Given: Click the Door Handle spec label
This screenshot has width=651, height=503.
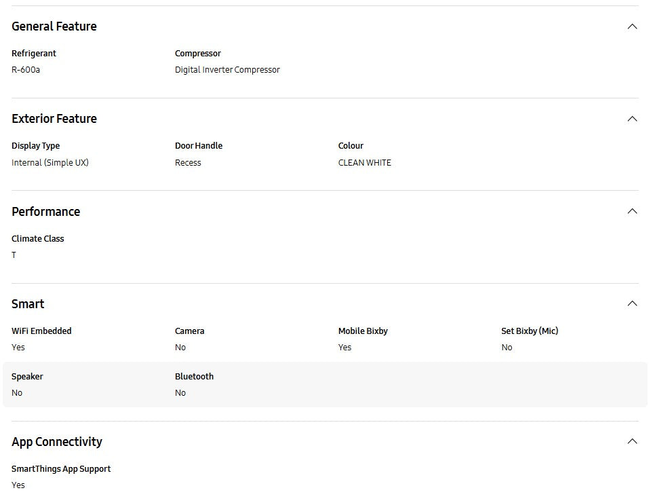Looking at the screenshot, I should click(199, 146).
